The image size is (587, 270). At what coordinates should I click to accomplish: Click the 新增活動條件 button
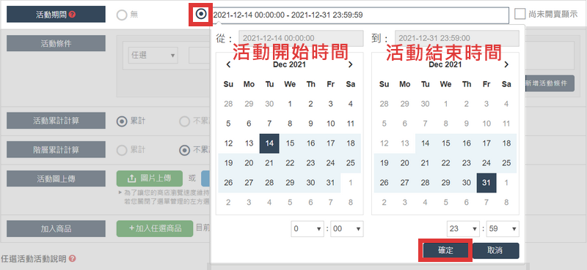click(550, 83)
